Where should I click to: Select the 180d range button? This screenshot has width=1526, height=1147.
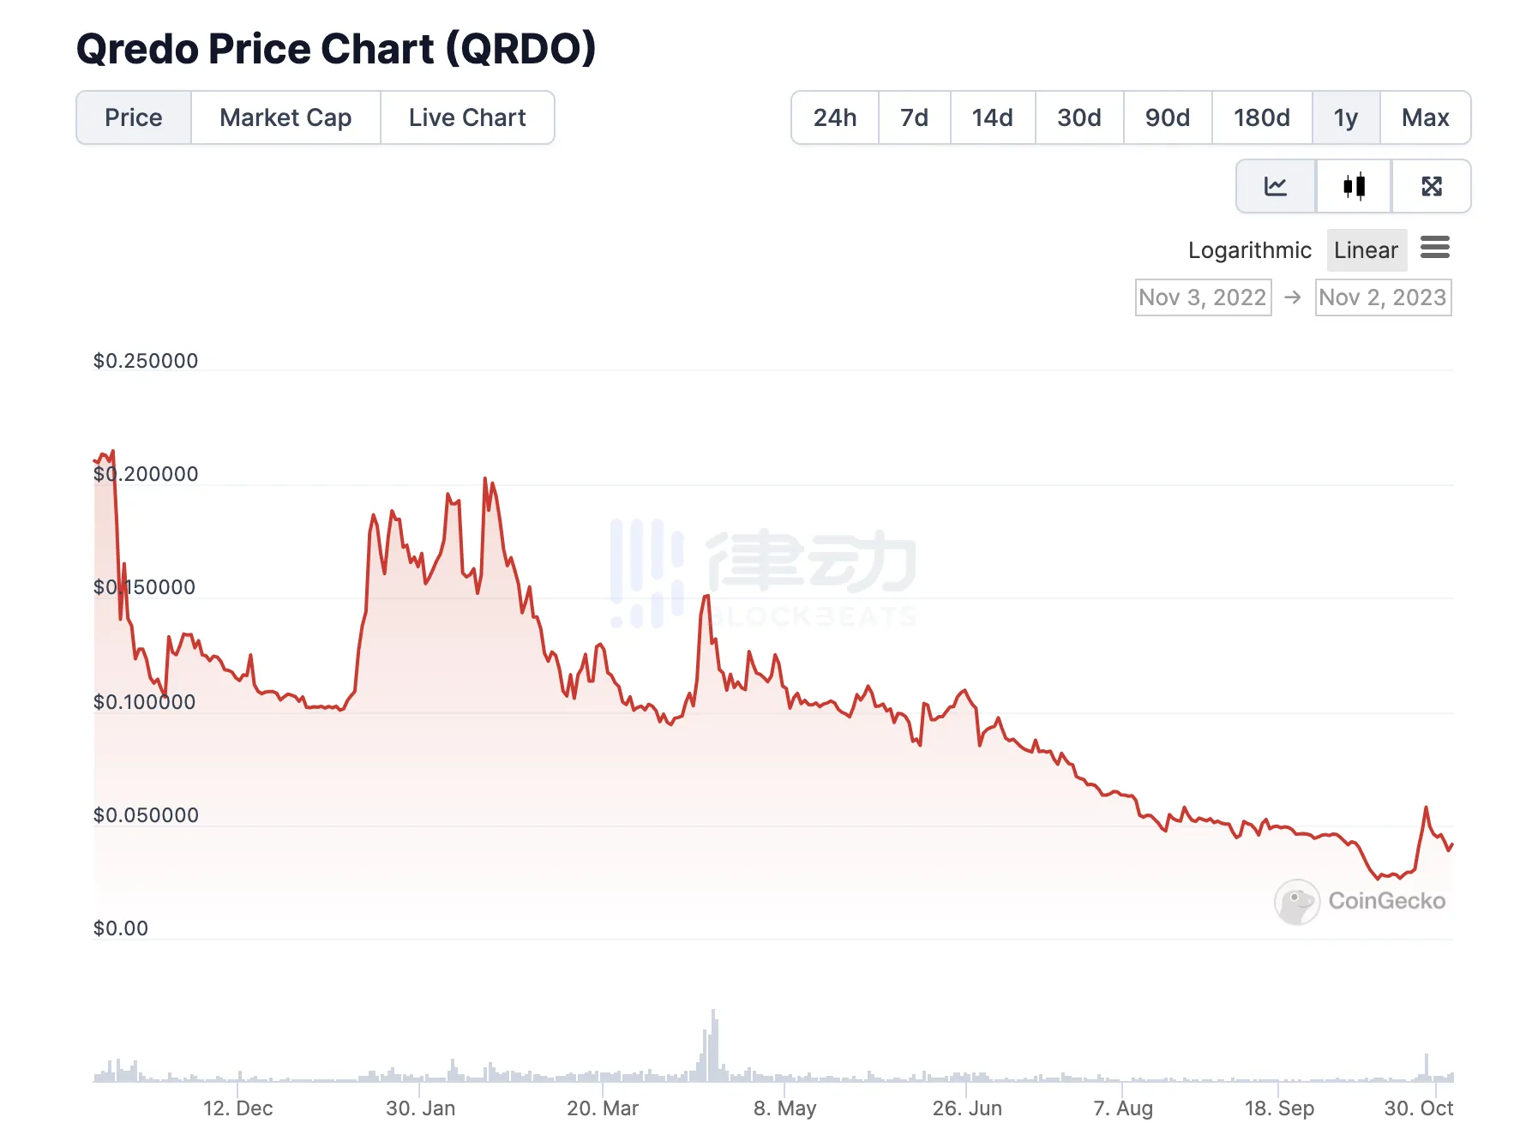[1261, 117]
